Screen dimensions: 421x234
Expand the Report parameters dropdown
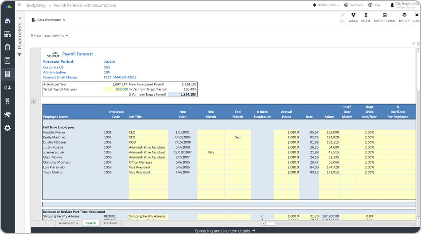pos(49,35)
